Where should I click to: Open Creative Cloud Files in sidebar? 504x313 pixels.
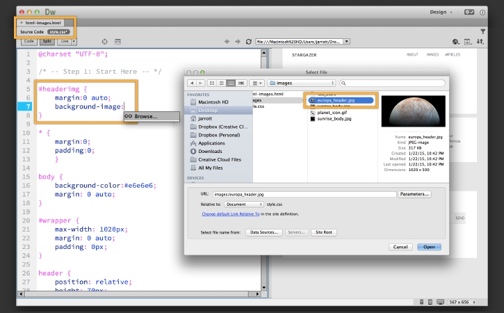220,159
